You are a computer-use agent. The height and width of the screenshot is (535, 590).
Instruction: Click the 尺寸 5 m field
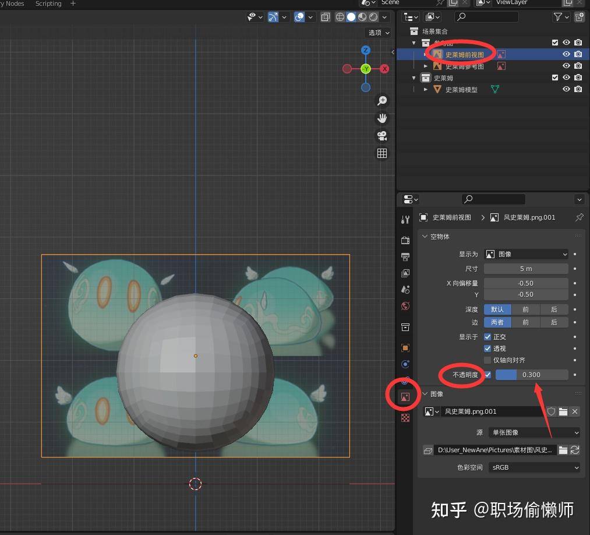click(526, 269)
